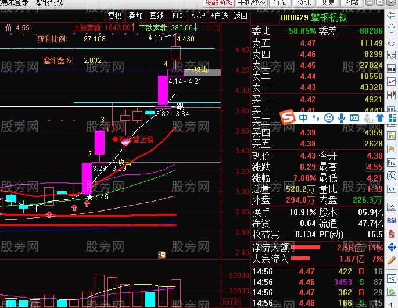Screen dimensions: 398x308
Task: Click the 榜 badge at chart bottom
Action: point(162,255)
